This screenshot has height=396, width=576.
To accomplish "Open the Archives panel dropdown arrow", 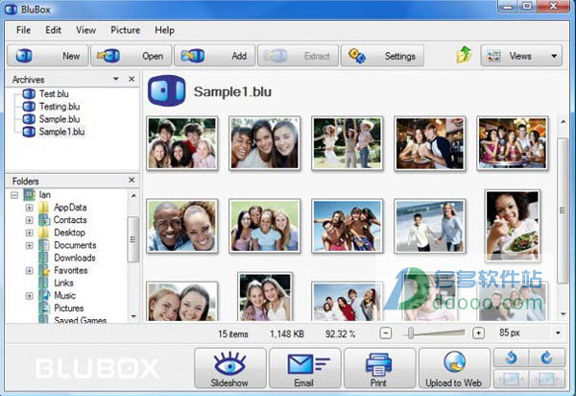I will (116, 79).
